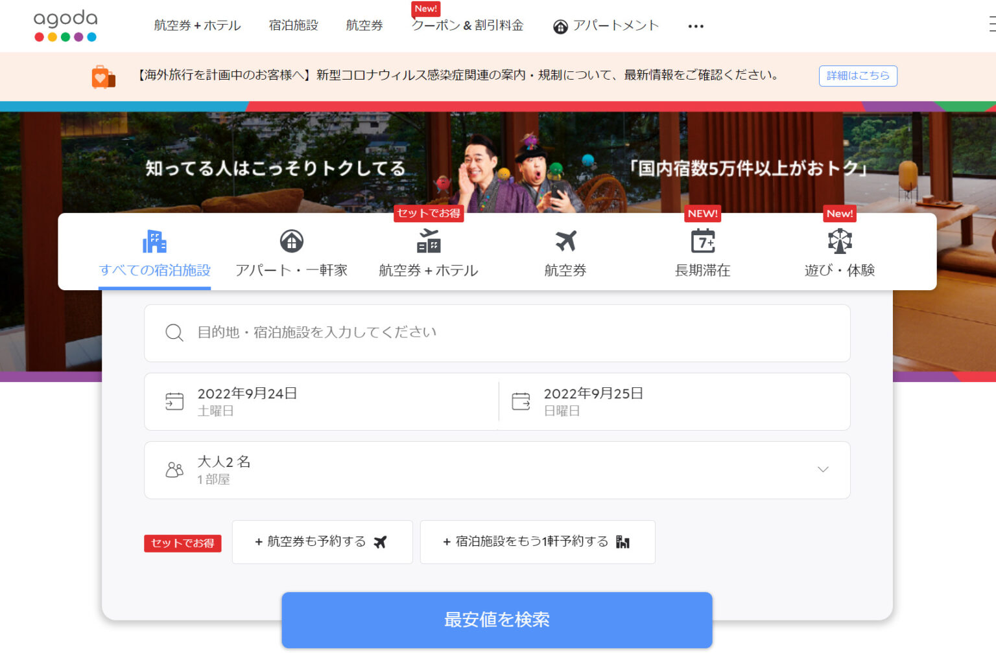Click 航空券も予約する to add flights
Viewport: 996px width, 660px height.
click(322, 541)
